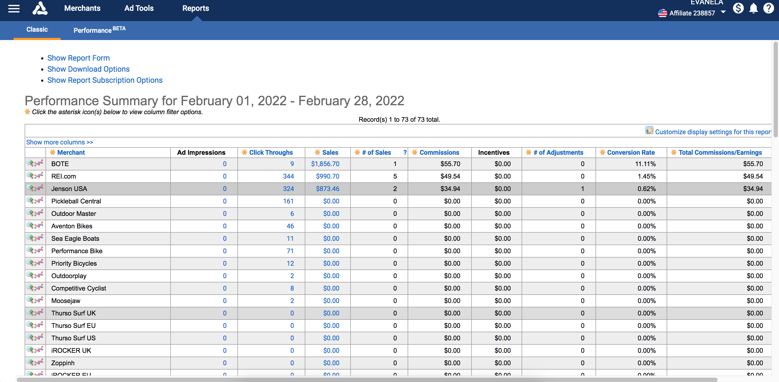Click the trend chart icon for REI.com
This screenshot has height=382, width=779.
pyautogui.click(x=39, y=176)
